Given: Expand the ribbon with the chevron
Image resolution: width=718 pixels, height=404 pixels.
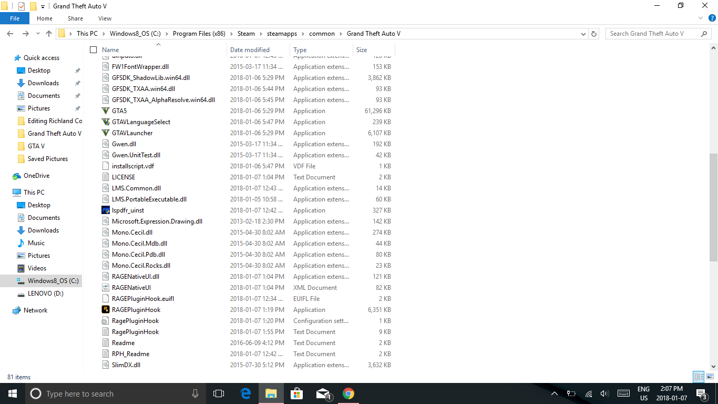Looking at the screenshot, I should coord(700,18).
